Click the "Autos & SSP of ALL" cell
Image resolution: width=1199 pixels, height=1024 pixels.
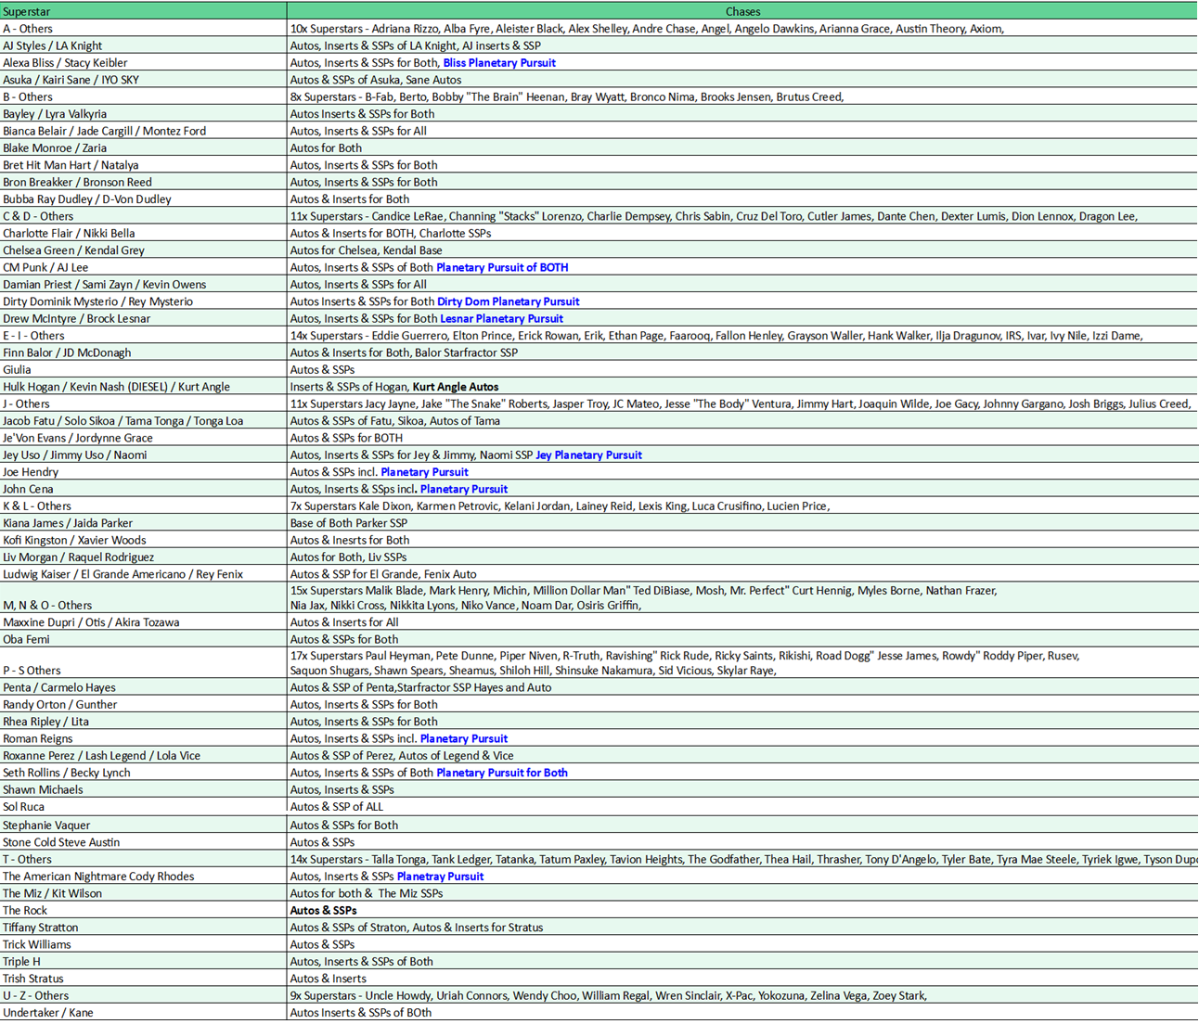pos(742,807)
